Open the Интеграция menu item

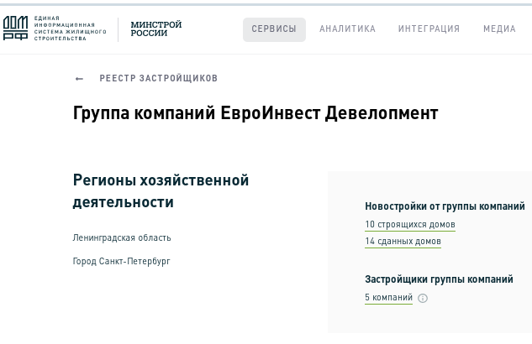point(429,29)
